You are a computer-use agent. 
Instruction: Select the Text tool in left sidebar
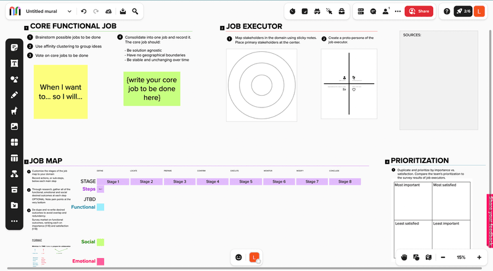[14, 64]
